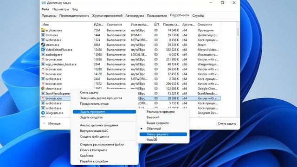Click the StartMenuExperience process icon

(x=43, y=93)
